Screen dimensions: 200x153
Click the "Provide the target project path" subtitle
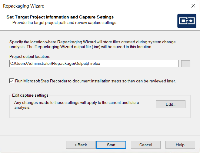pos(65,23)
